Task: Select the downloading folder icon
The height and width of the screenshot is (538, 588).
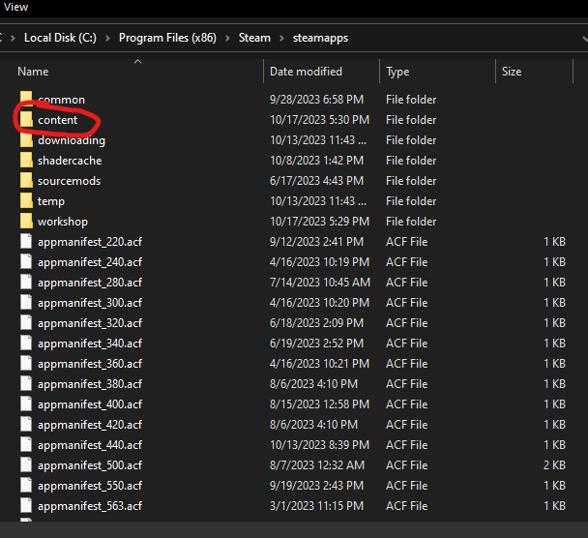Action: (26, 140)
